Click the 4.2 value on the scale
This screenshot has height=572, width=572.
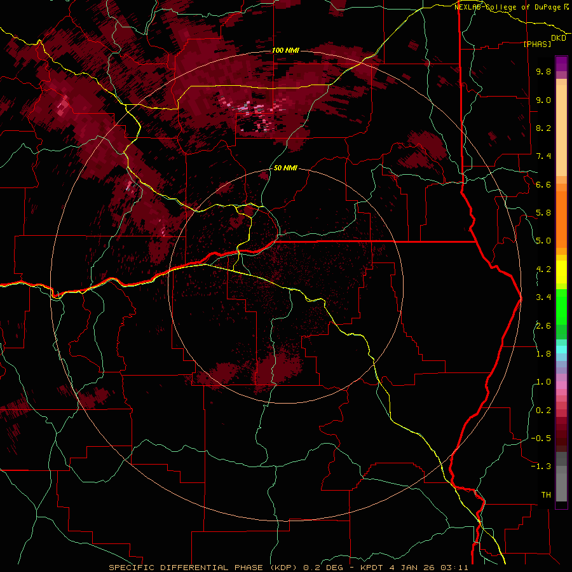point(543,269)
